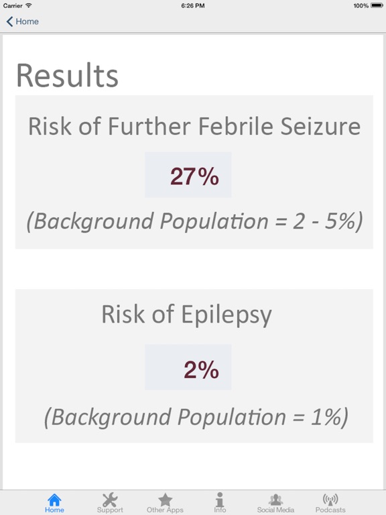Tap the battery indicator in status bar

(377, 5)
